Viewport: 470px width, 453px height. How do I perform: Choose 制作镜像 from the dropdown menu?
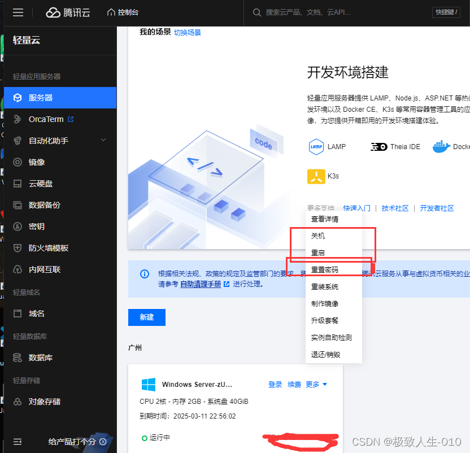tap(334, 304)
